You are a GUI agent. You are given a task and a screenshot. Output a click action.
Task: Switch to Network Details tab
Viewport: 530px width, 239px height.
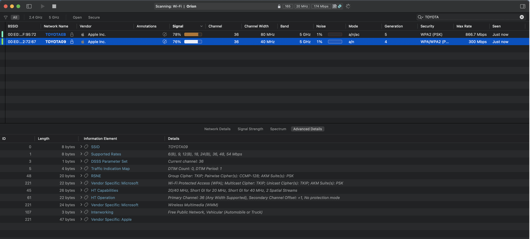point(217,129)
